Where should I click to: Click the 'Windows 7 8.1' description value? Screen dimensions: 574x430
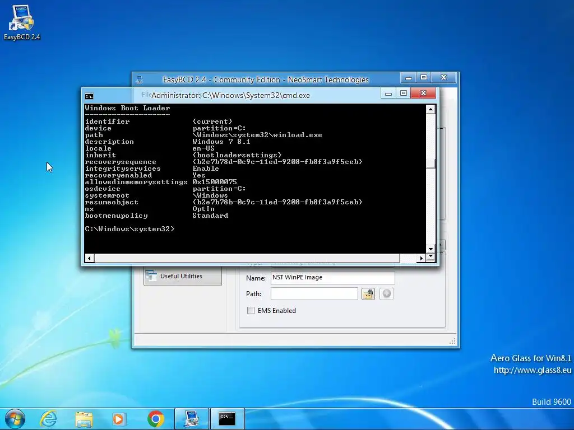pyautogui.click(x=221, y=142)
